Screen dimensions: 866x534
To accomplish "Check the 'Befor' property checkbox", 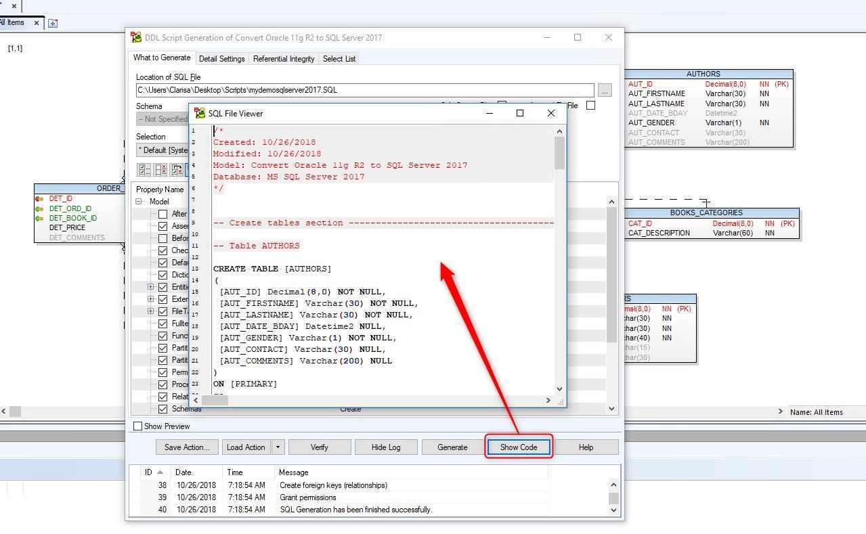I will coord(163,238).
